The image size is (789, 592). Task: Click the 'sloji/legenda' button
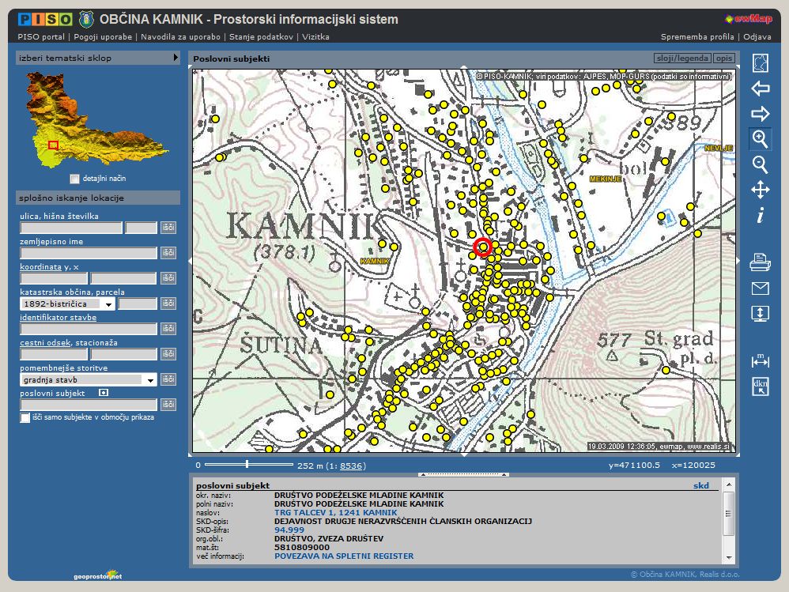point(681,58)
